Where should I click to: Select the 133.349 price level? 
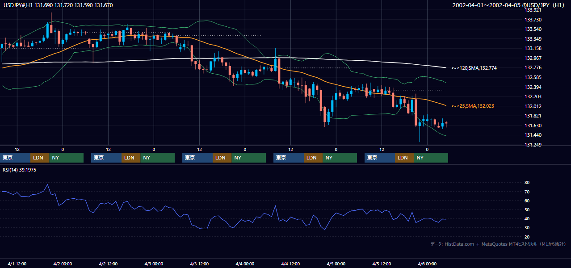click(533, 39)
